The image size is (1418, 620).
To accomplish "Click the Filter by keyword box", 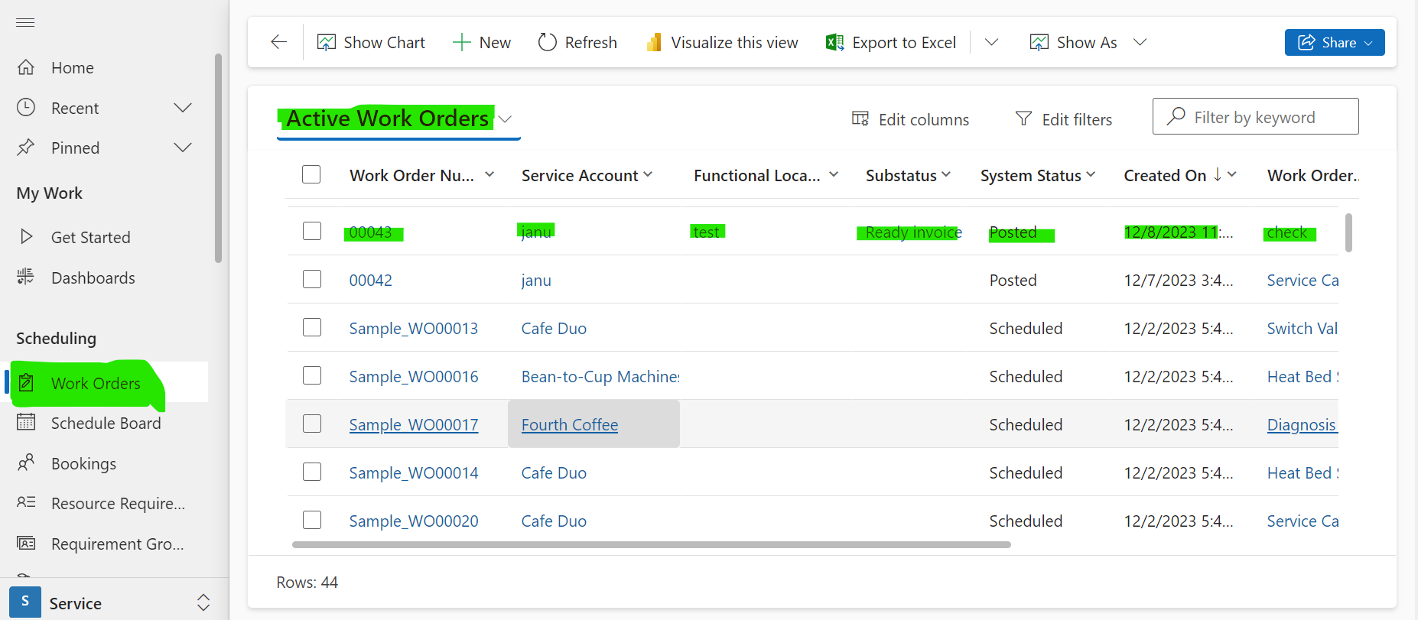I will 1255,116.
